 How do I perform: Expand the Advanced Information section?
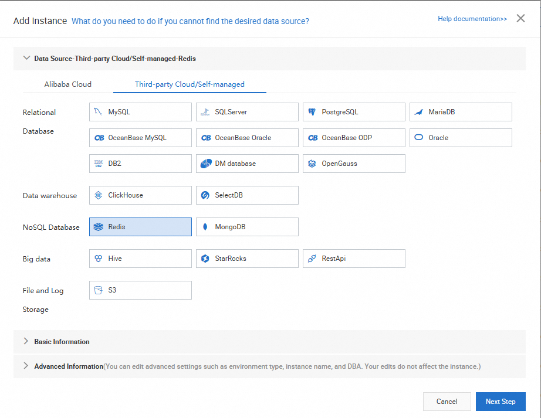point(26,366)
